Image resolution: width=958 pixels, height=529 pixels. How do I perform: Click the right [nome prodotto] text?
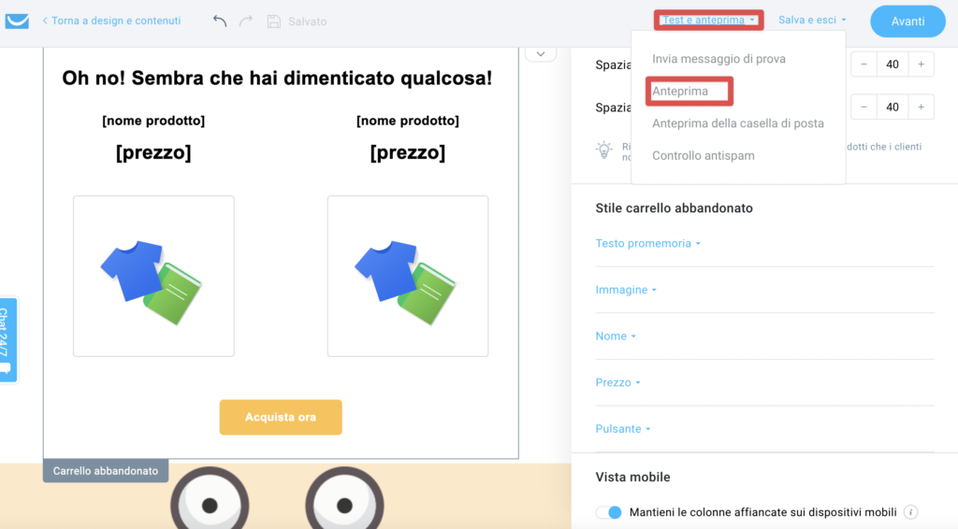(408, 121)
